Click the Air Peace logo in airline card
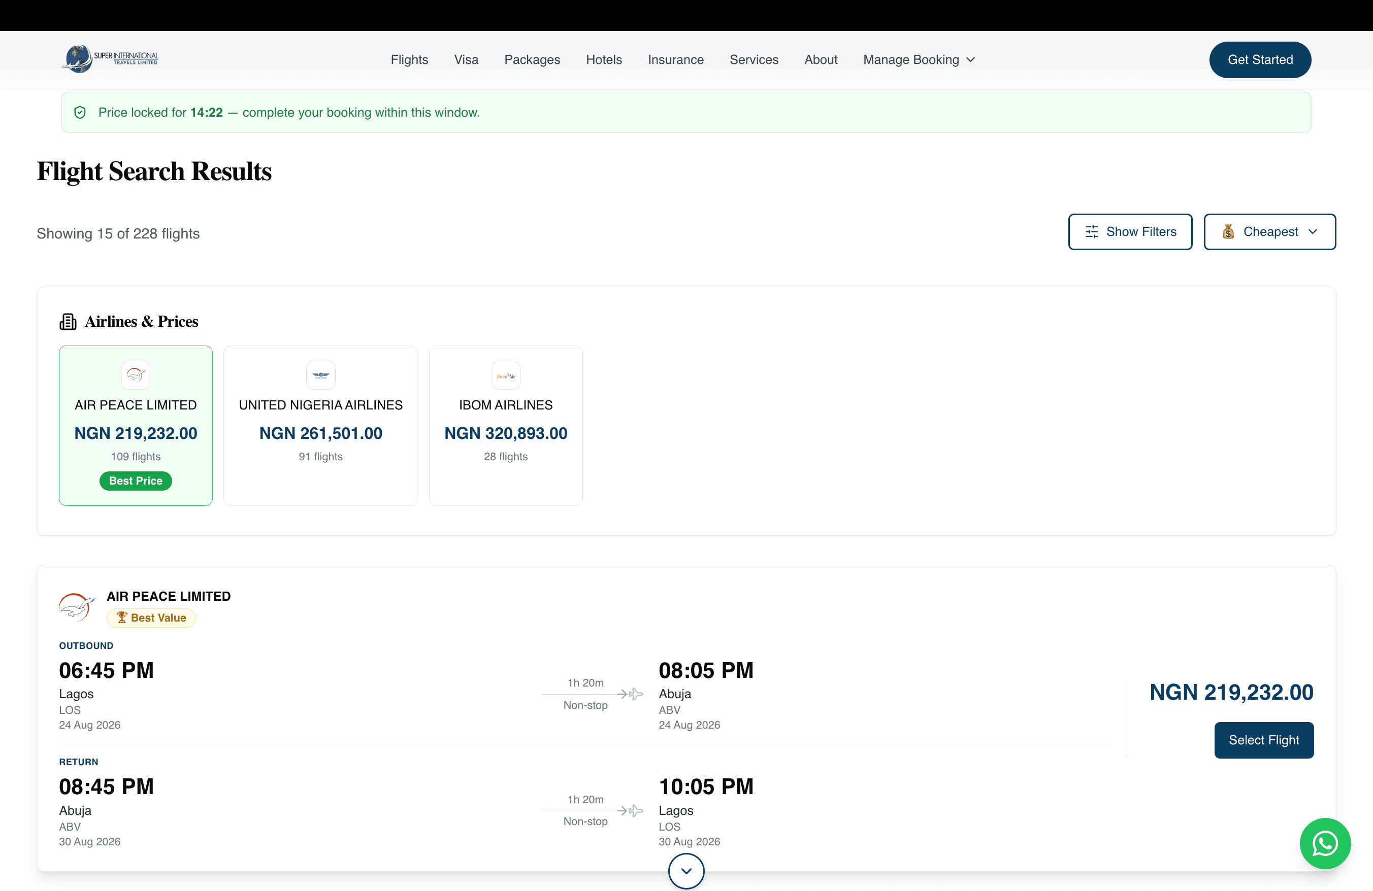The image size is (1373, 891). pos(136,375)
